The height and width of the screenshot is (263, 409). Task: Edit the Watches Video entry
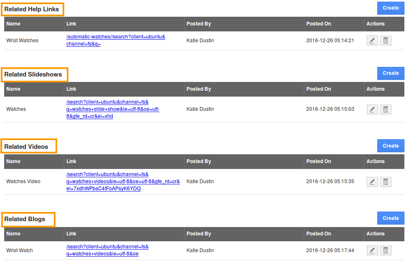[x=372, y=181]
